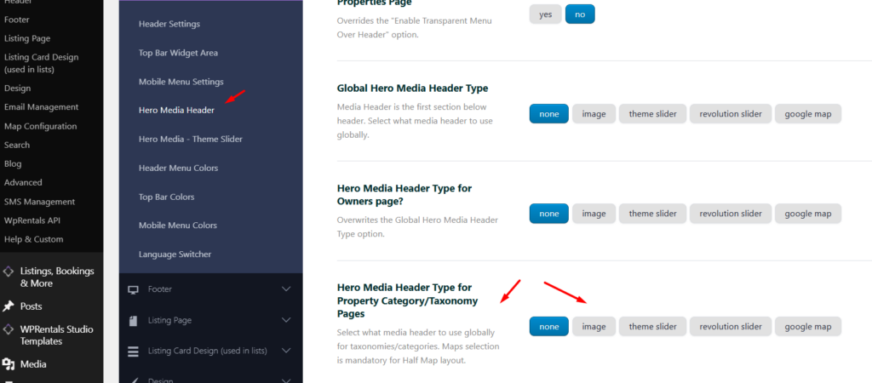Open Top Bar Colors settings
Screen dimensions: 872x383
(x=166, y=197)
